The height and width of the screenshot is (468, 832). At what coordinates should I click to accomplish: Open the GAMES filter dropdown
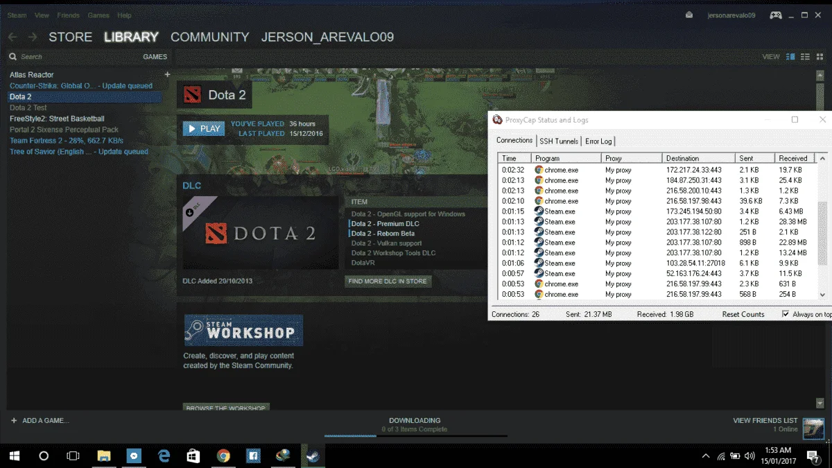coord(155,57)
